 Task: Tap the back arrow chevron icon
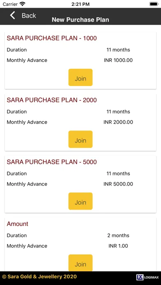click(x=12, y=15)
